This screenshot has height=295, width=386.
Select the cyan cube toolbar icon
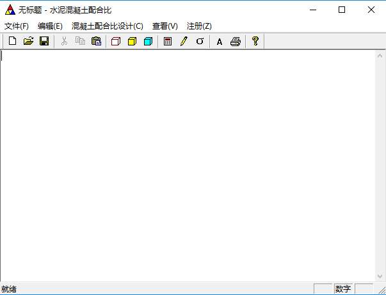coord(149,41)
